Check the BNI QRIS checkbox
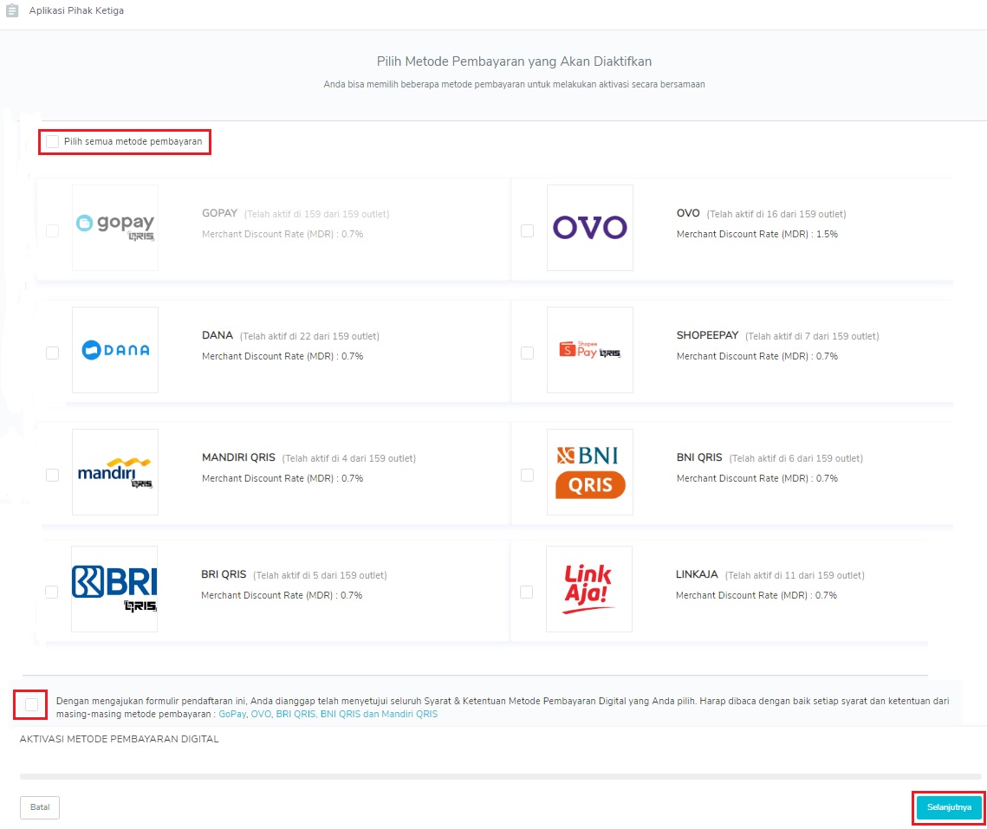The width and height of the screenshot is (987, 829). coord(528,476)
